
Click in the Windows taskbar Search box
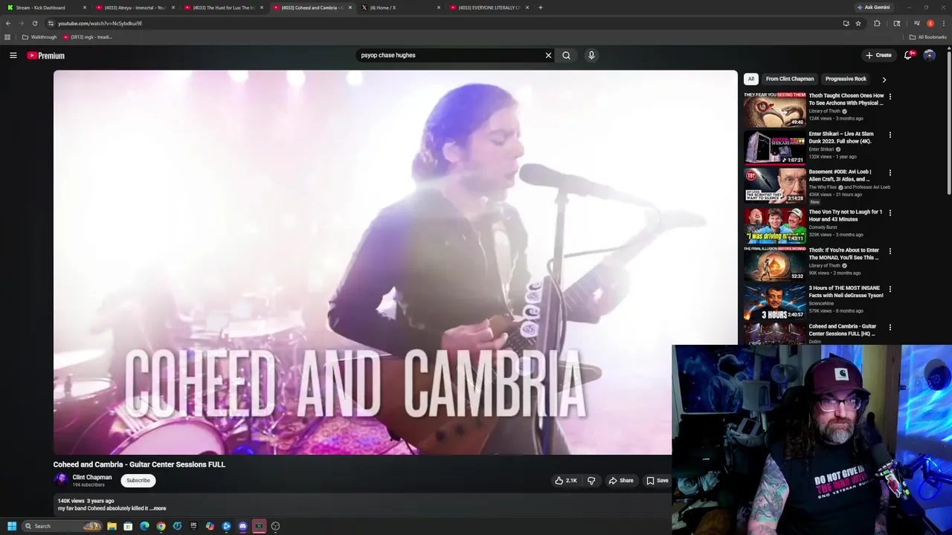click(x=61, y=526)
